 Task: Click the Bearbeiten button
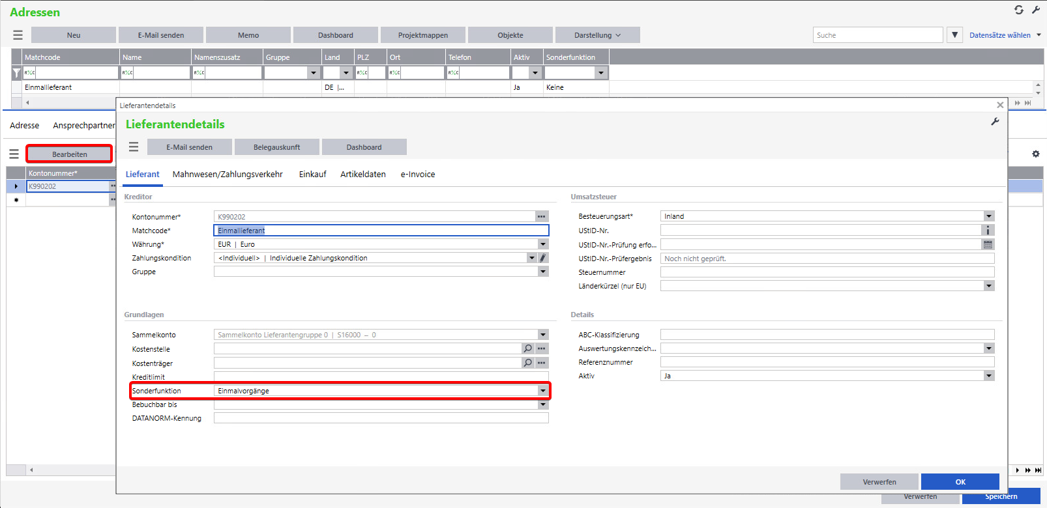point(69,154)
